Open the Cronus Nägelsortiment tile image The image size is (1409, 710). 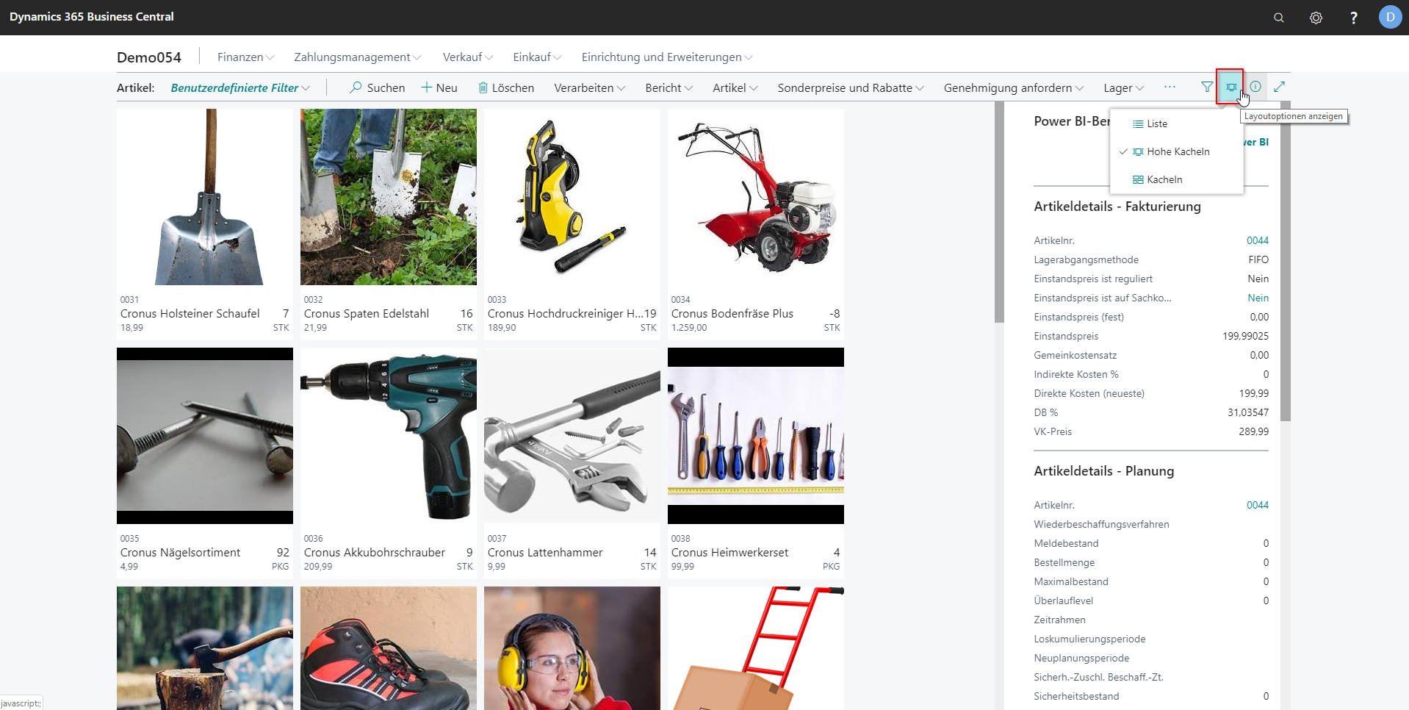(x=205, y=436)
